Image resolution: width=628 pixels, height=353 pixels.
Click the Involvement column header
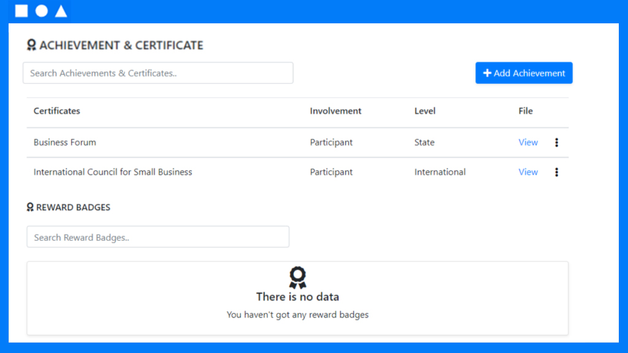coord(335,111)
